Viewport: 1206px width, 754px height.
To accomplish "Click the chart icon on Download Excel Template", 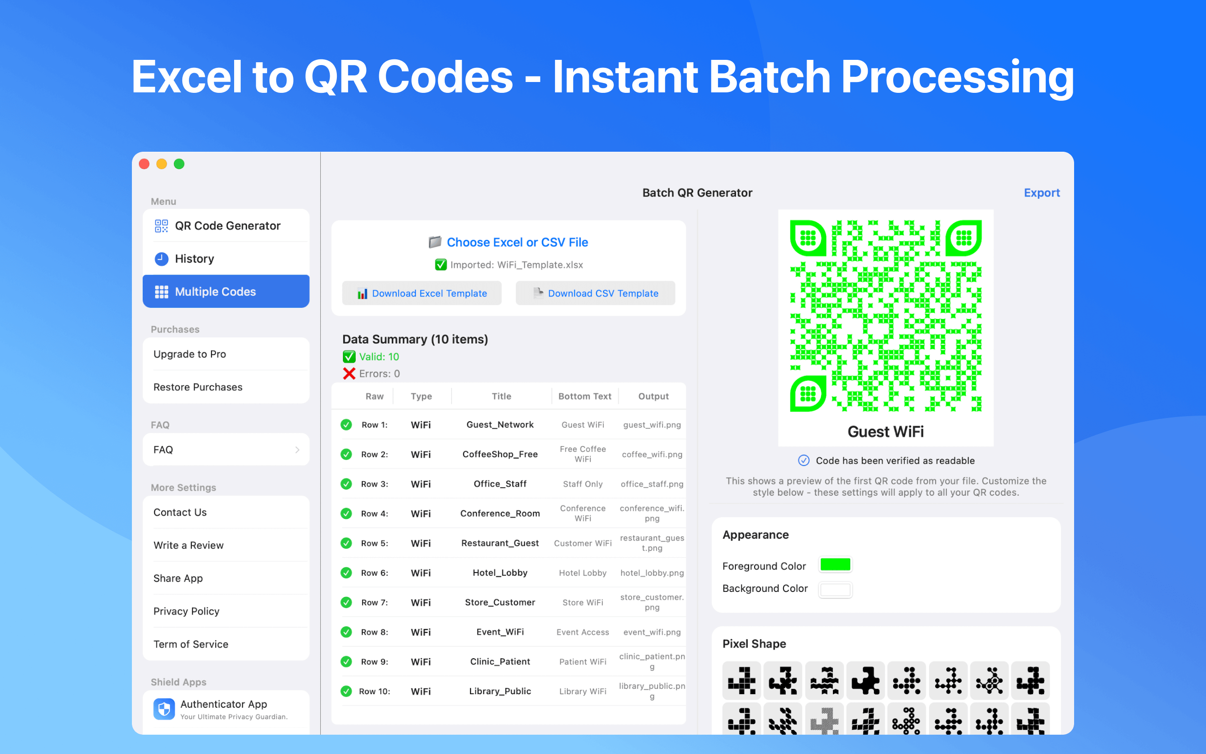I will 363,293.
